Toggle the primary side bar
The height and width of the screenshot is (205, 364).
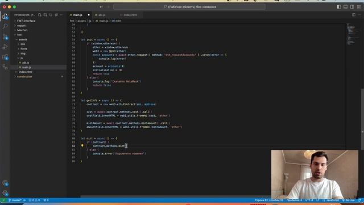tap(339, 7)
